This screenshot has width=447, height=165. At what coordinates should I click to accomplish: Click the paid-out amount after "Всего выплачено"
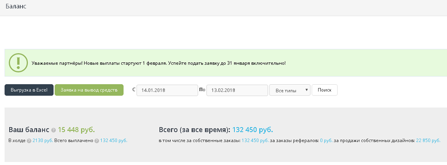[114, 141]
